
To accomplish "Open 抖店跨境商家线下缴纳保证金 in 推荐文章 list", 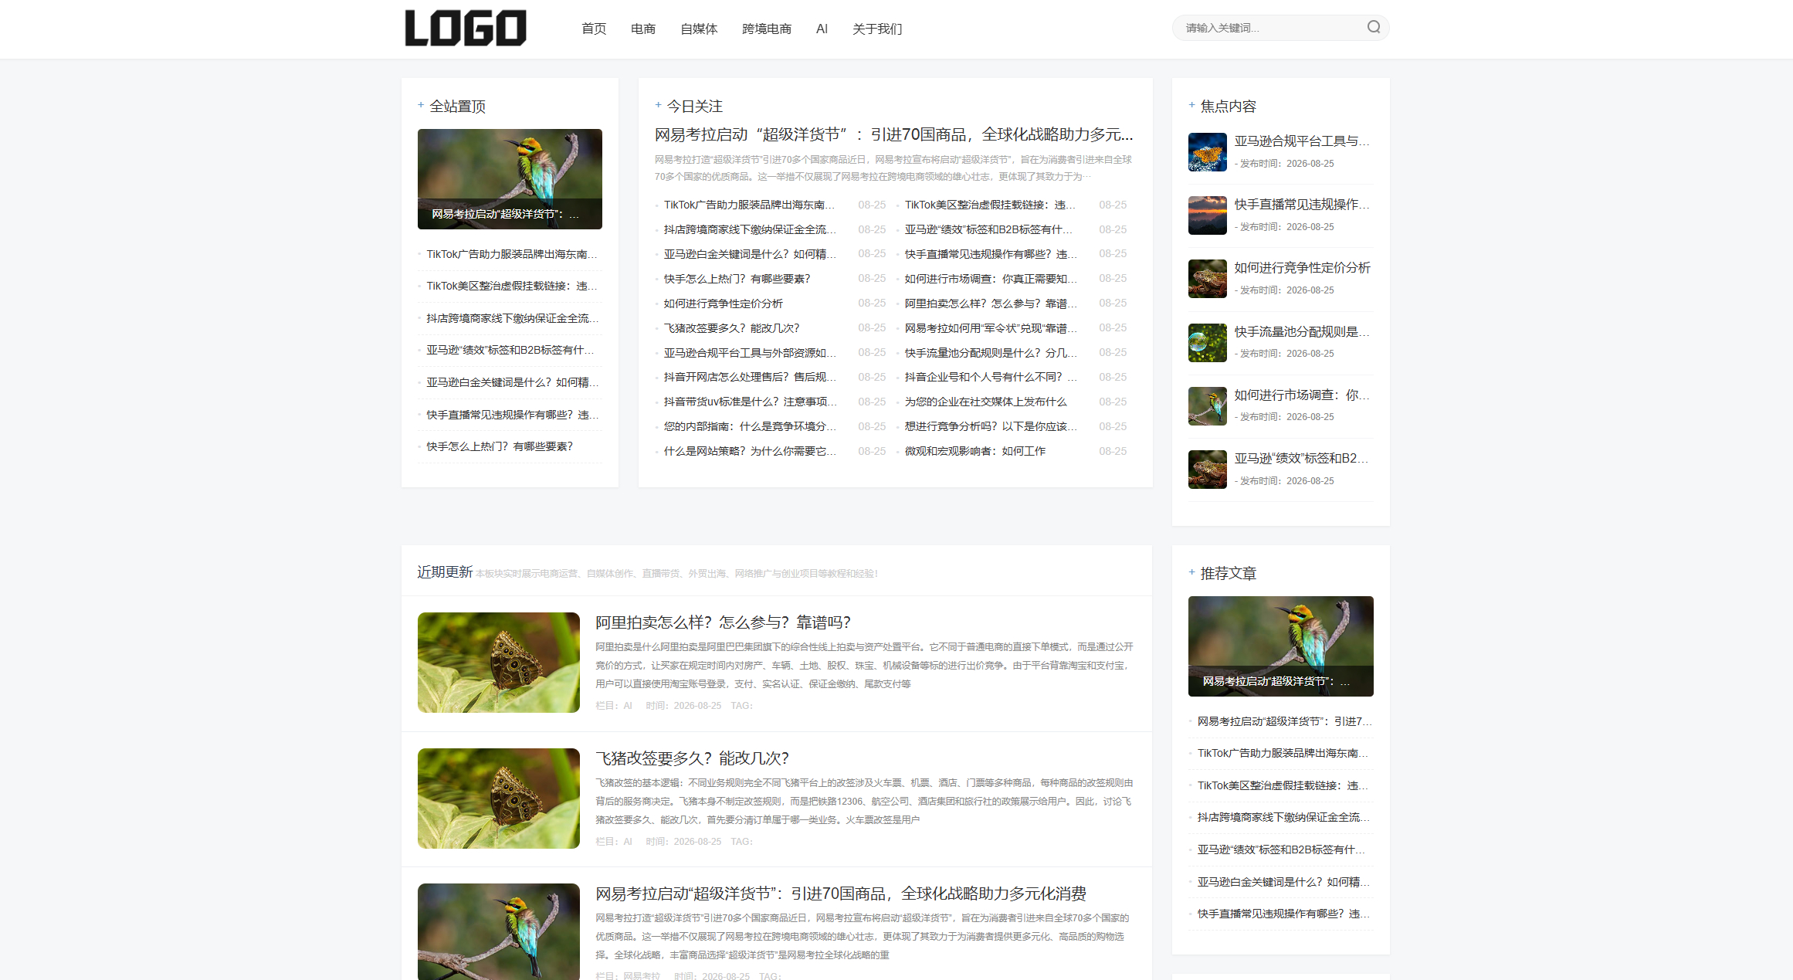I will 1283,817.
